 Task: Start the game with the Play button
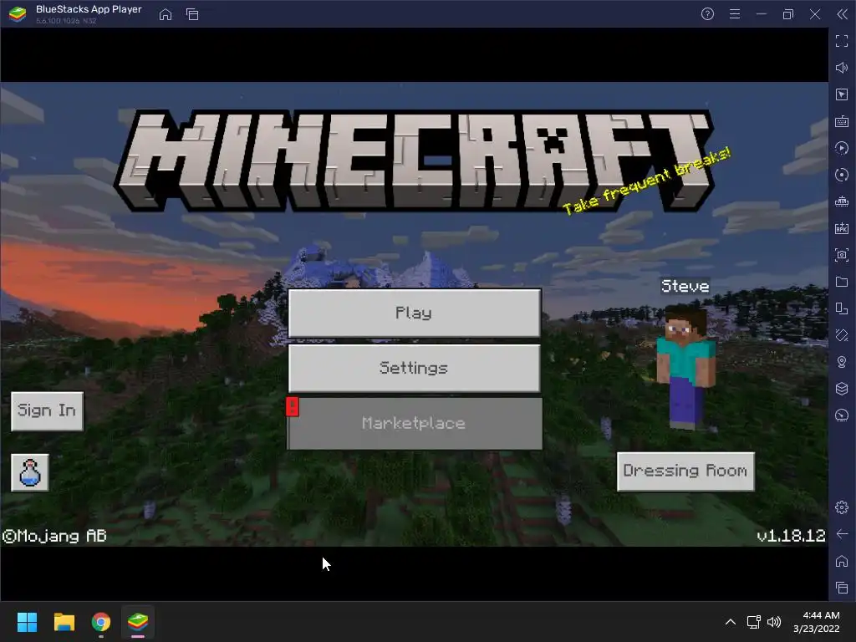415,313
